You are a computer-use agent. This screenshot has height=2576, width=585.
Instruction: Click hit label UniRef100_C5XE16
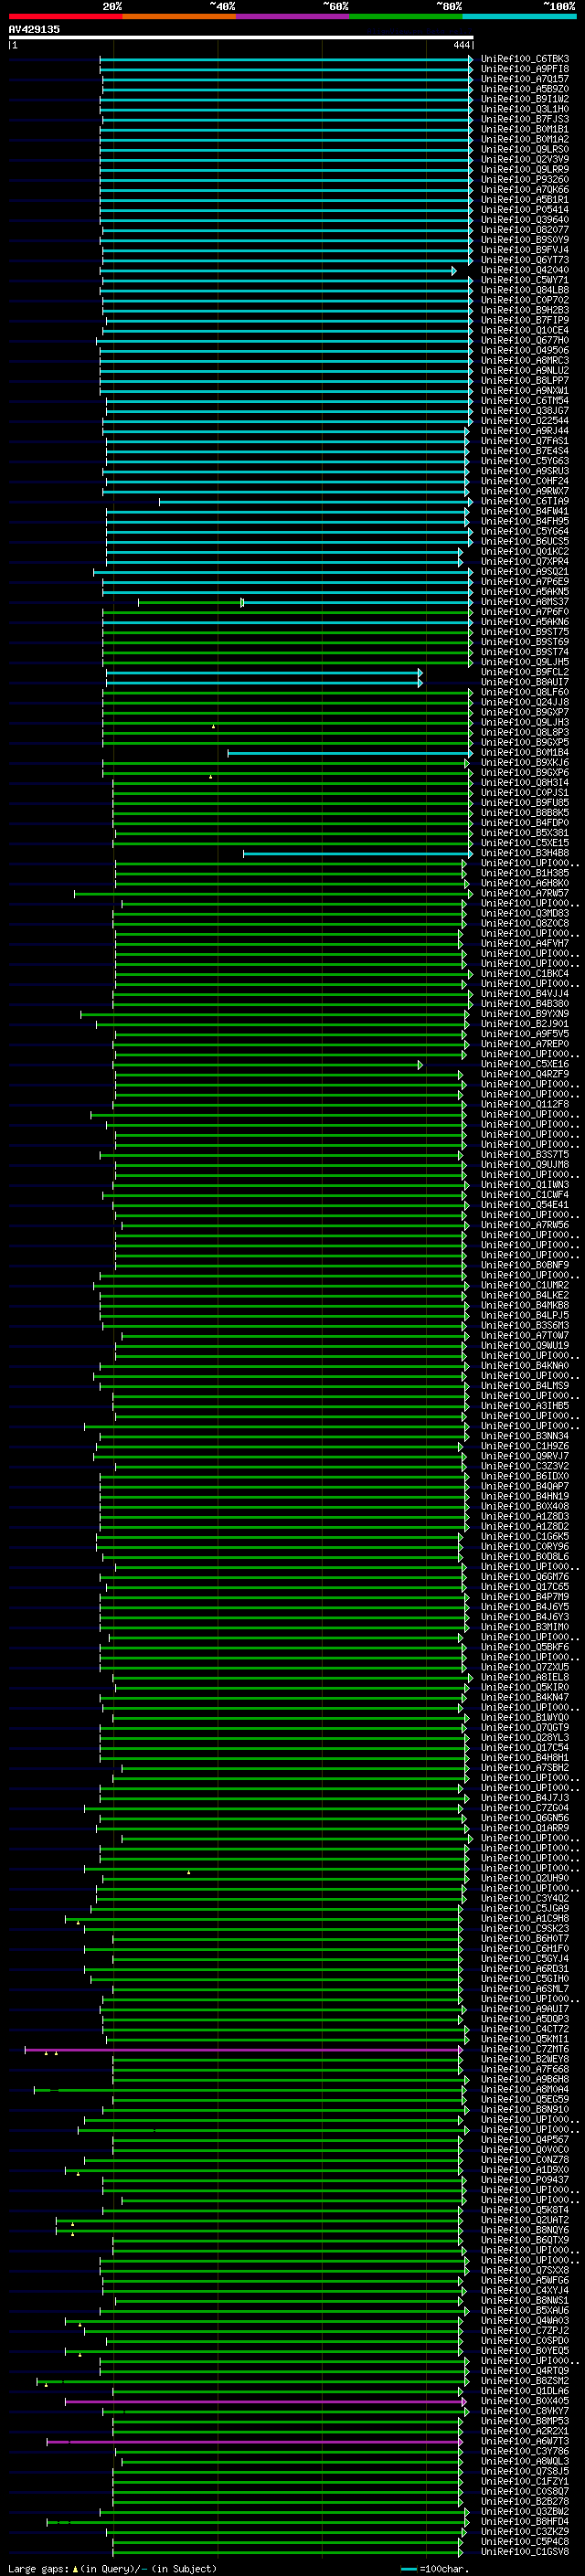[525, 1065]
